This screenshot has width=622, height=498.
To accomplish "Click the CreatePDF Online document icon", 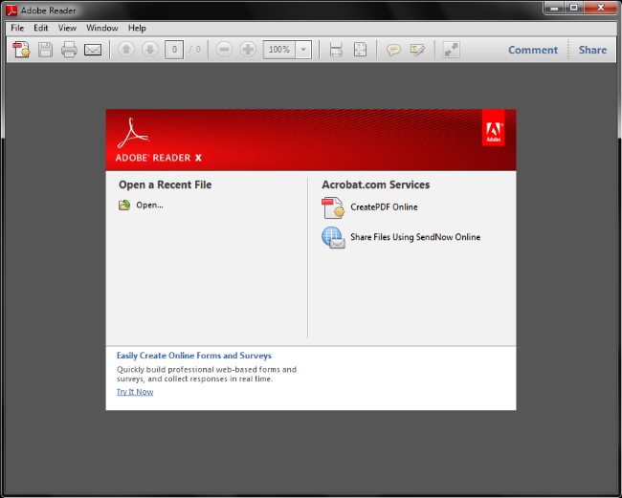I will tap(333, 207).
